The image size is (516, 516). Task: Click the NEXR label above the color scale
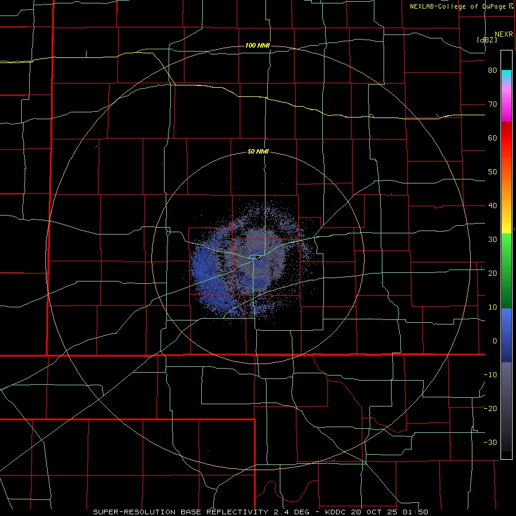coord(503,34)
